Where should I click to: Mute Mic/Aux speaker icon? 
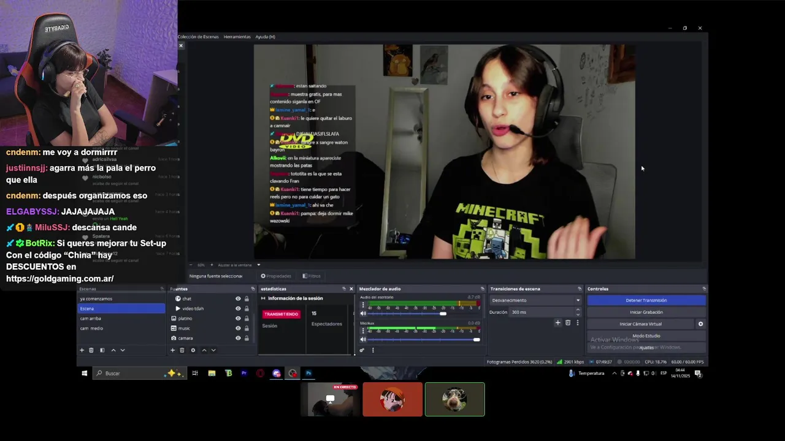pyautogui.click(x=362, y=339)
